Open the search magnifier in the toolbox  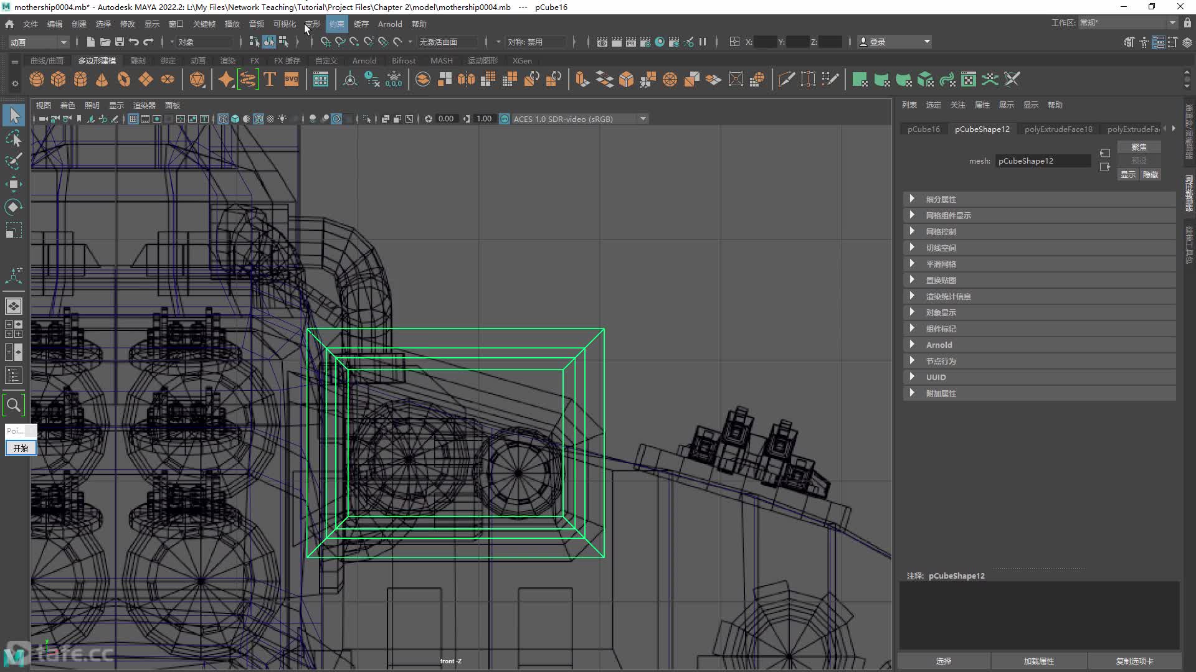pos(14,405)
